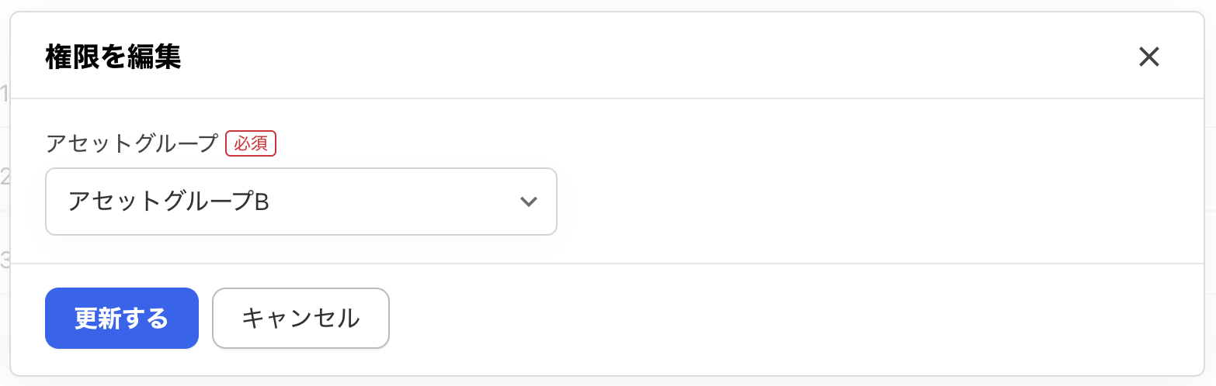Click the chevron arrow in the asset group dropdown
The height and width of the screenshot is (386, 1216).
click(528, 202)
